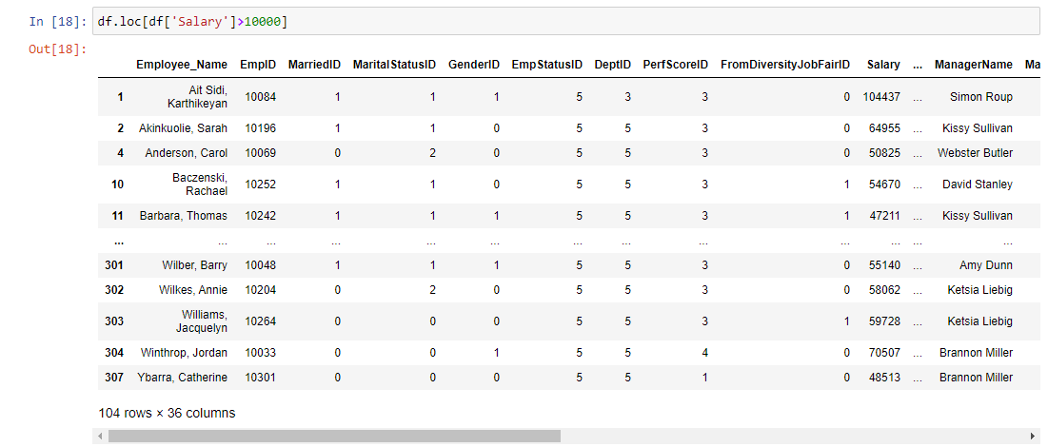The image size is (1048, 447).
Task: Click the row index 10
Action: click(118, 185)
